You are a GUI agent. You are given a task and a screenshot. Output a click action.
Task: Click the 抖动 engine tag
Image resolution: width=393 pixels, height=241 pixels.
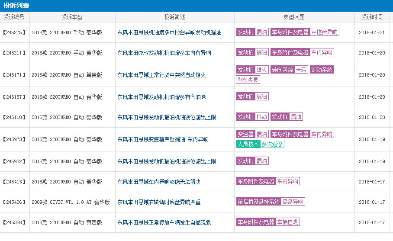(262, 117)
